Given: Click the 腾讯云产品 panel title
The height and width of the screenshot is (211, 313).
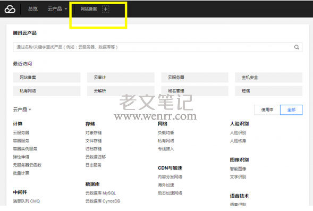Looking at the screenshot, I should (25, 33).
